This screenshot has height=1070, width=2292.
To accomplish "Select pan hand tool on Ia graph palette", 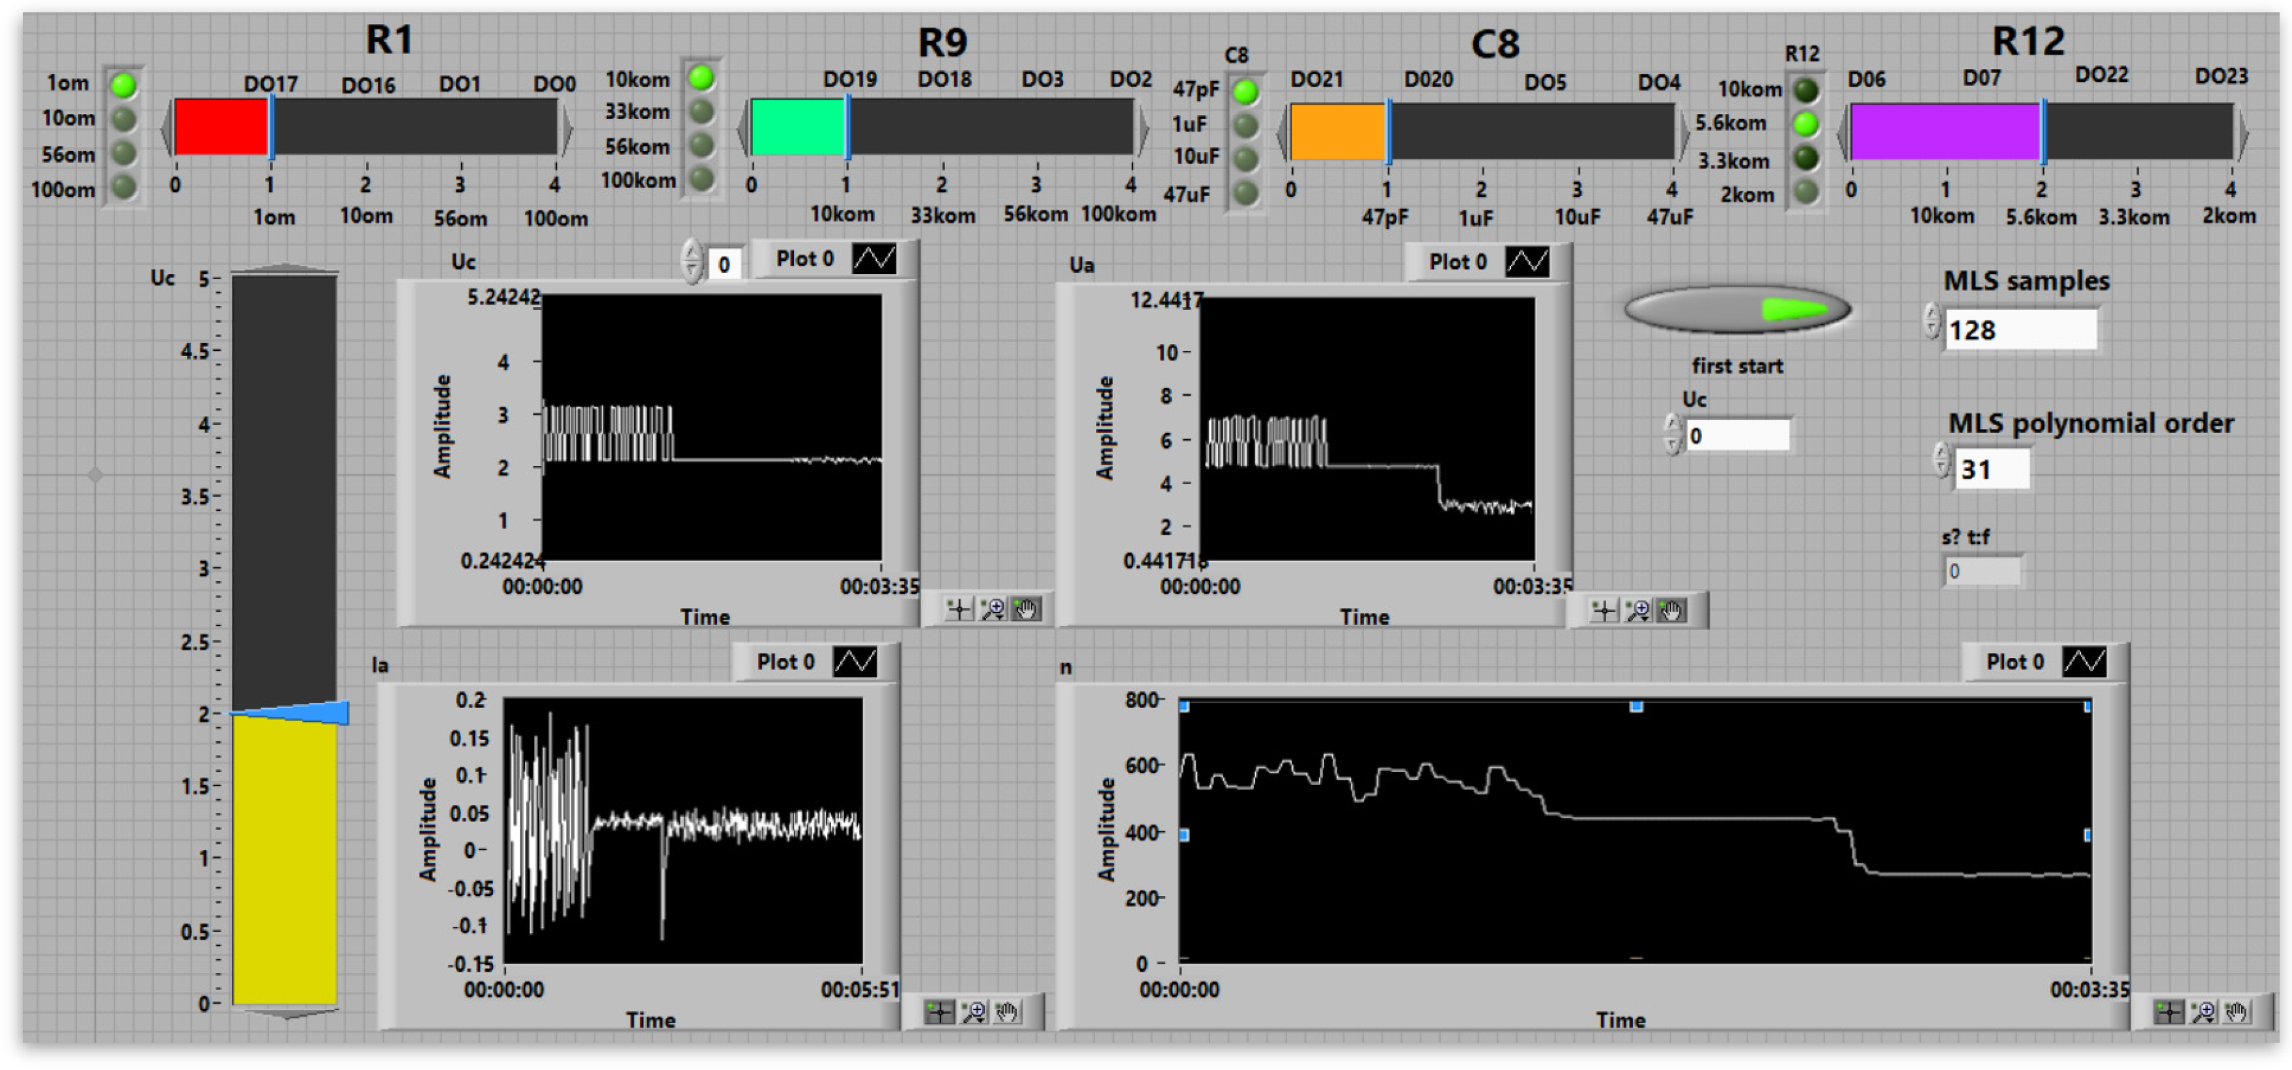I will point(1006,1011).
